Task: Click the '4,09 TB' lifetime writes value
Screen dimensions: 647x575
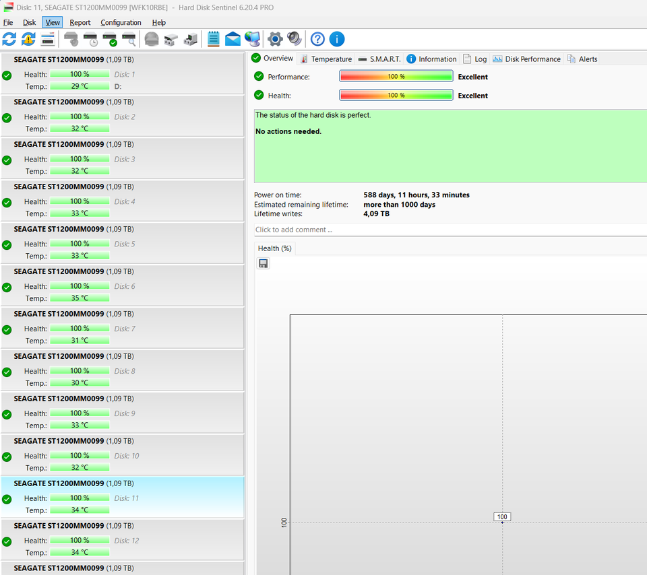Action: (376, 213)
